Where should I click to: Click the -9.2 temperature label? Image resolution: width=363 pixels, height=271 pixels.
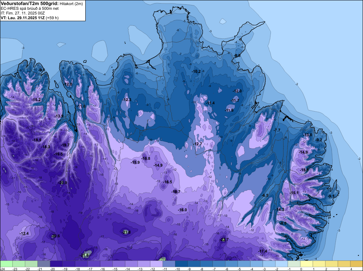pyautogui.click(x=319, y=140)
